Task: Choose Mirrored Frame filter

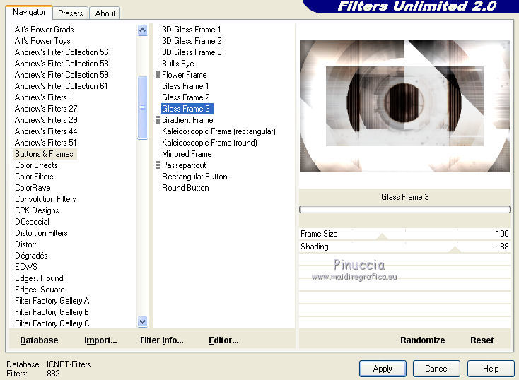Action: coord(187,154)
